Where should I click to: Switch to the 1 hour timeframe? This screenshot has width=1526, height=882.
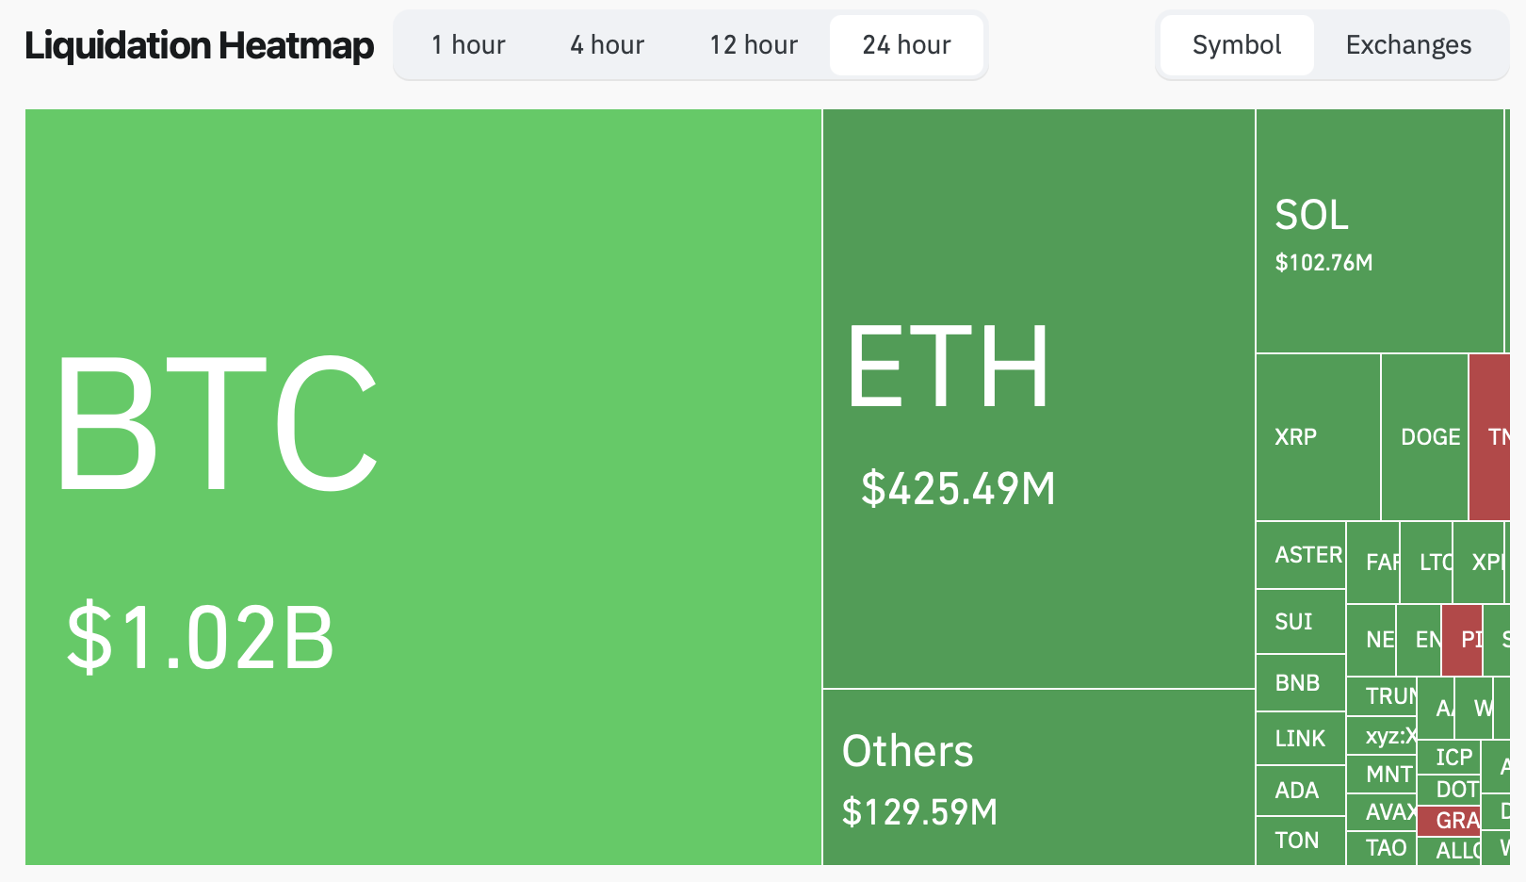(468, 45)
